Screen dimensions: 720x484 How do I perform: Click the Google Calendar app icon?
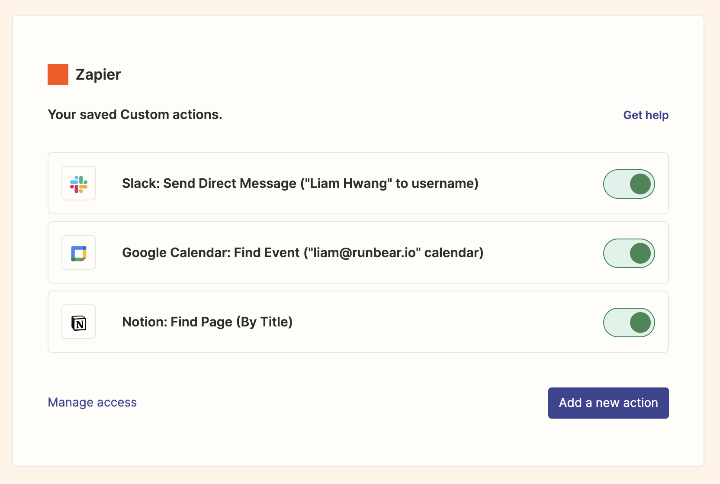pyautogui.click(x=79, y=252)
